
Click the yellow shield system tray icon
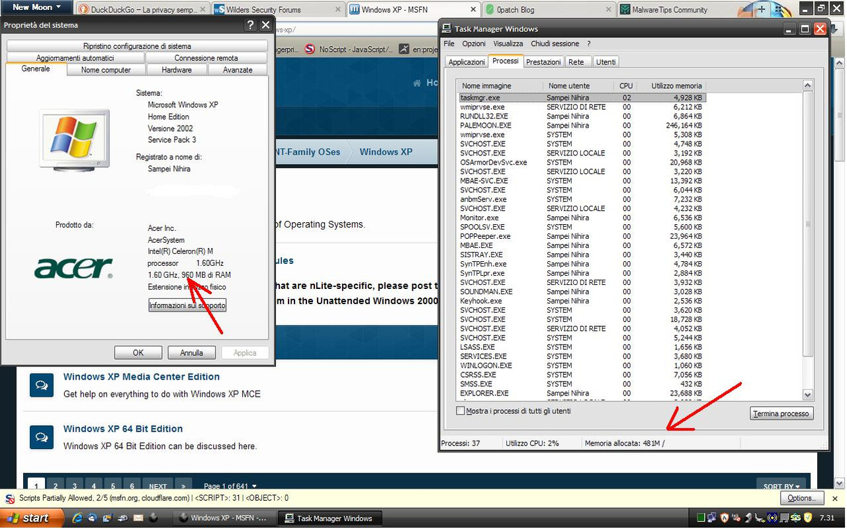[x=807, y=517]
